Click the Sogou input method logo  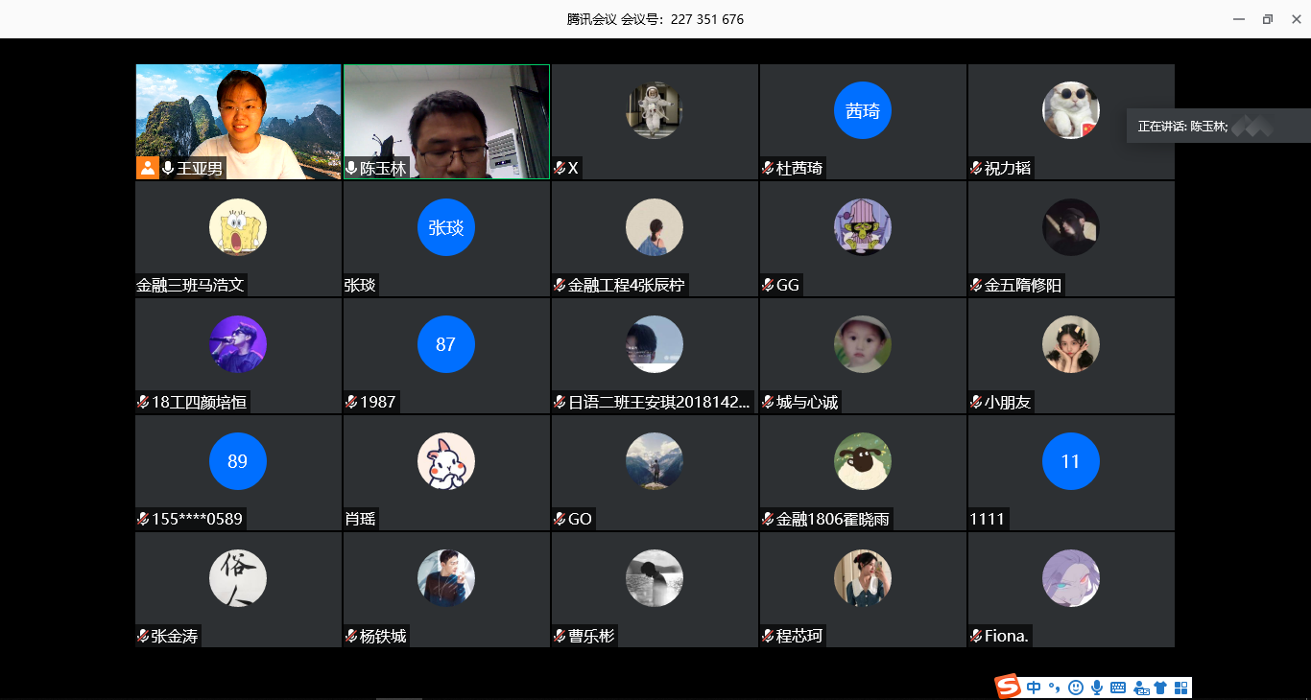pos(1008,688)
